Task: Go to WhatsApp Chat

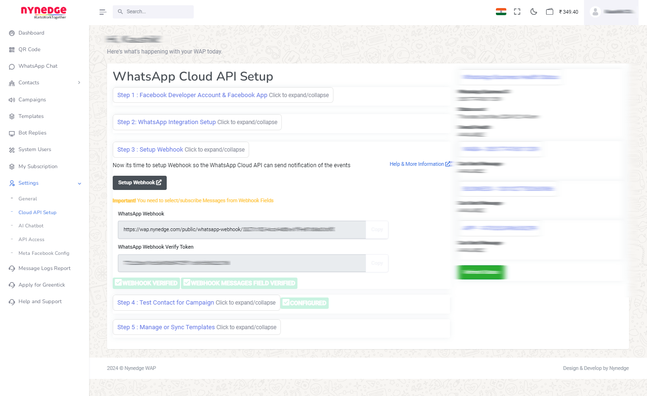Action: pos(38,66)
